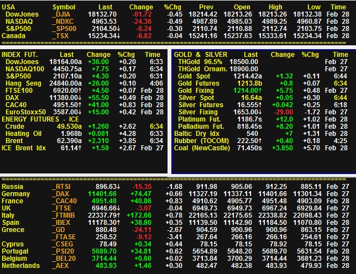Click the Rubber (TOCOM) label
The height and width of the screenshot is (274, 356).
coord(202,141)
